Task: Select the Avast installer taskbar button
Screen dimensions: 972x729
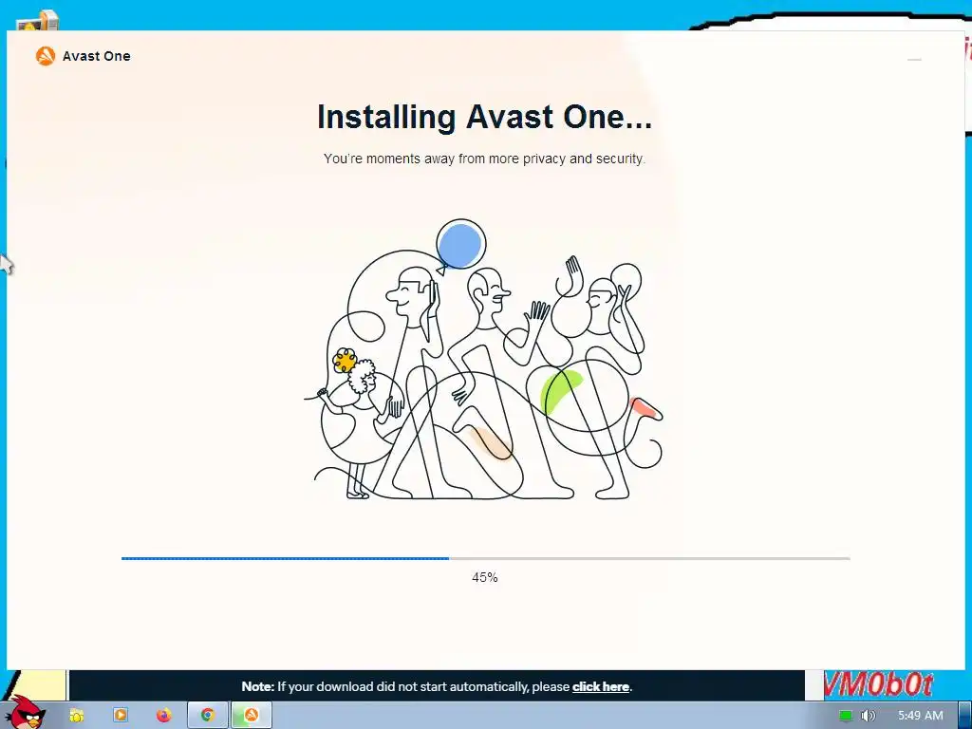Action: [251, 716]
